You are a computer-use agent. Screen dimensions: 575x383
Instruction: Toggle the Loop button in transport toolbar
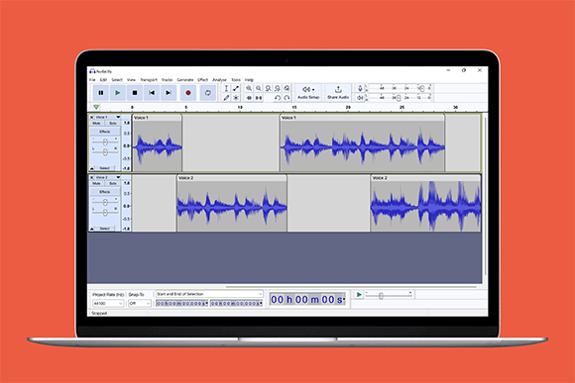point(208,93)
